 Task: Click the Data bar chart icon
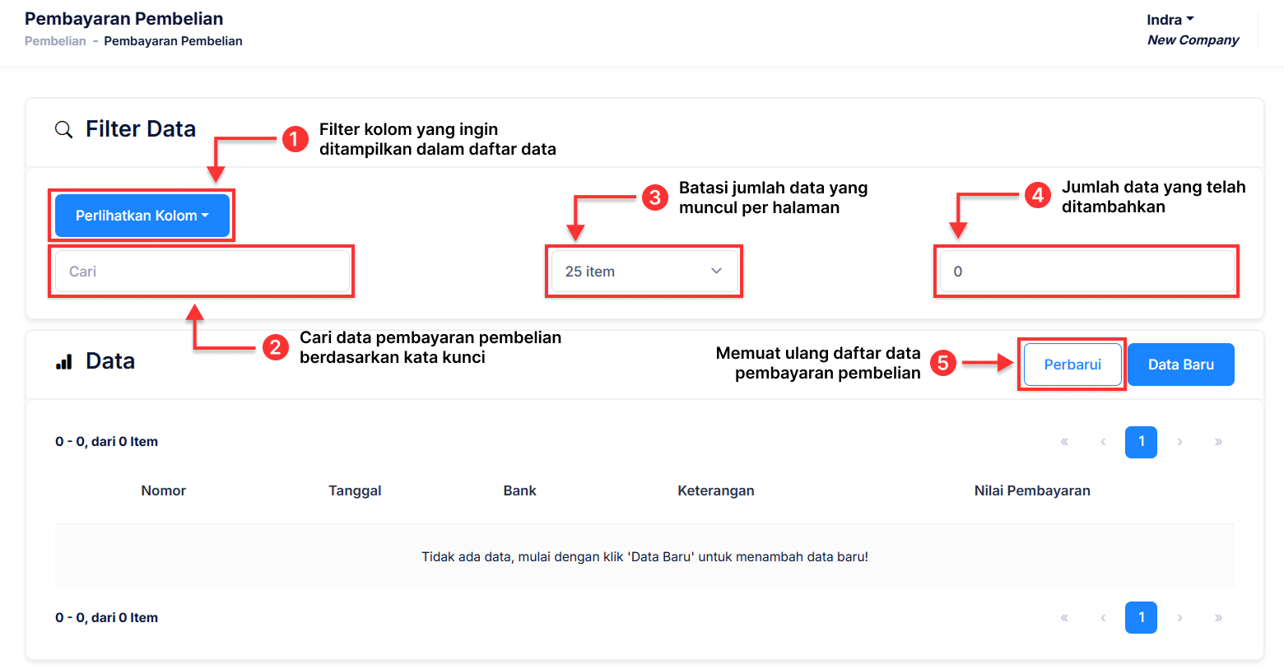[64, 362]
